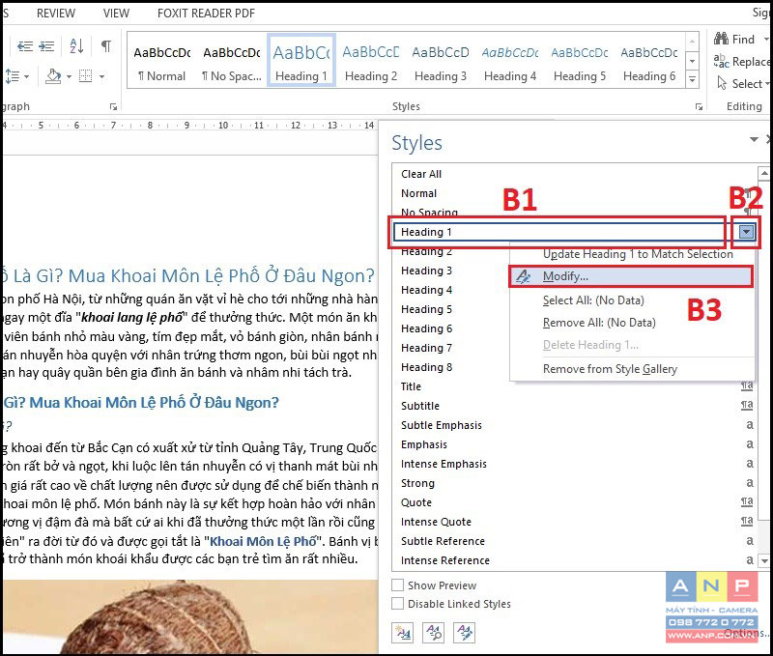Open the Sort (A-Z) tool
Viewport: 773px width, 656px height.
tap(76, 46)
